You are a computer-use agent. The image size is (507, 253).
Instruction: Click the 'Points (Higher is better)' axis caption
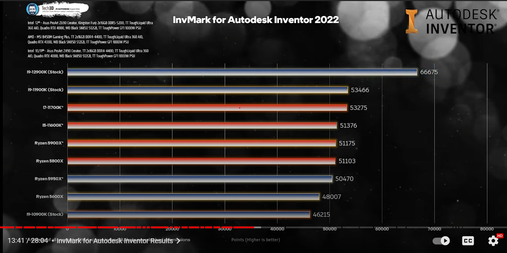255,240
